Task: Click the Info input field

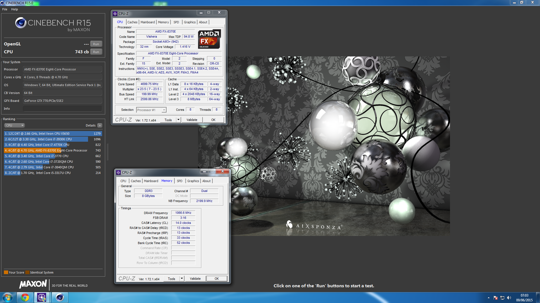Action: coord(62,109)
